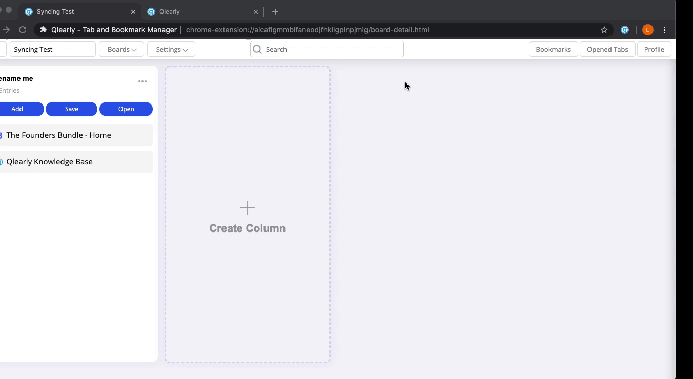Click the magnifier icon in the search box

pyautogui.click(x=257, y=49)
